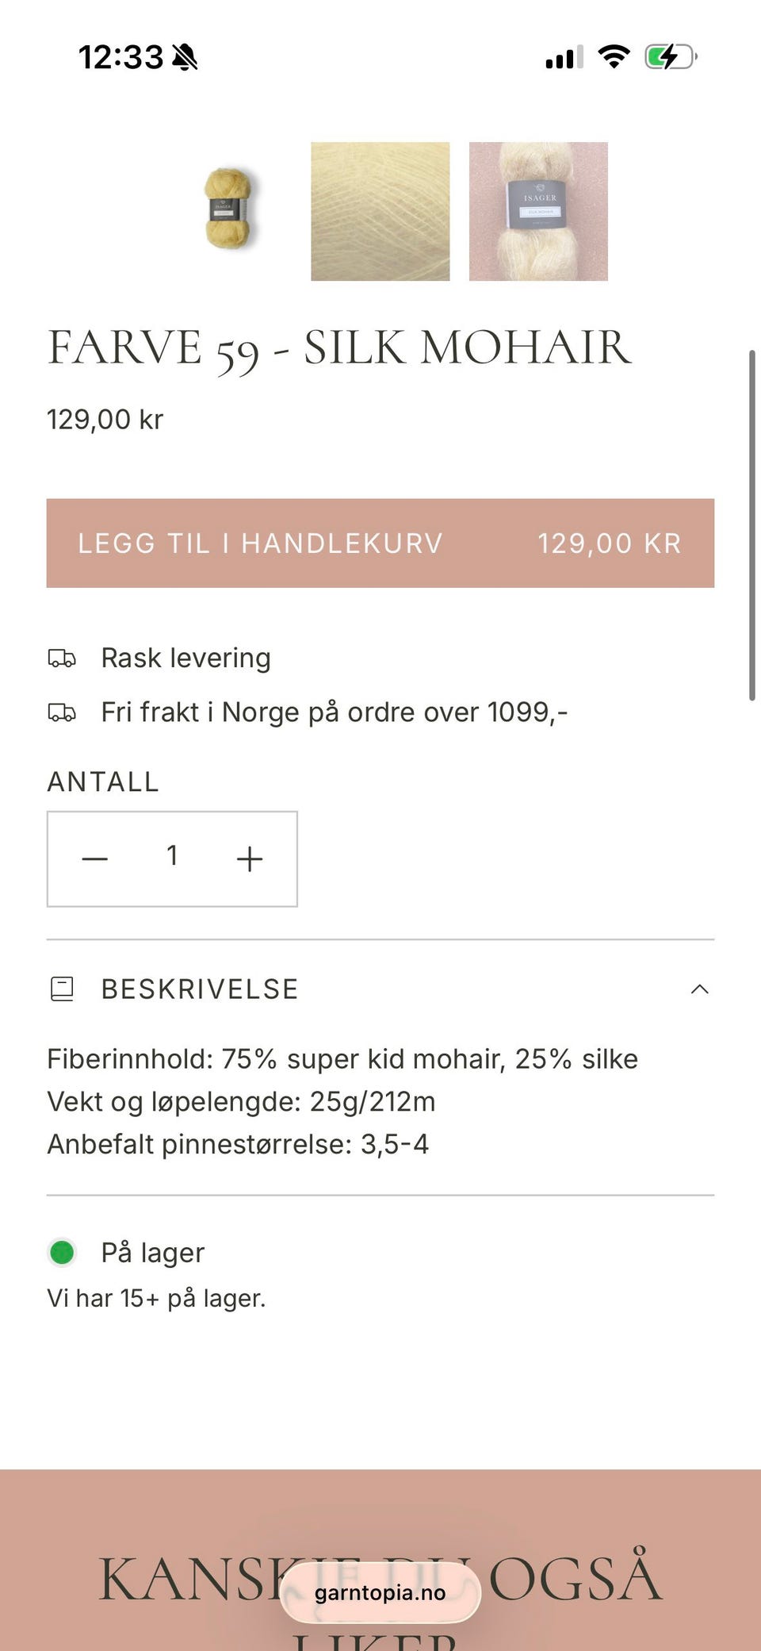761x1651 pixels.
Task: Select the yarn texture close-up thumbnail
Action: coord(380,211)
